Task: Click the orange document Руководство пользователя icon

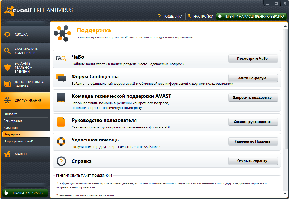Action: pyautogui.click(x=61, y=122)
